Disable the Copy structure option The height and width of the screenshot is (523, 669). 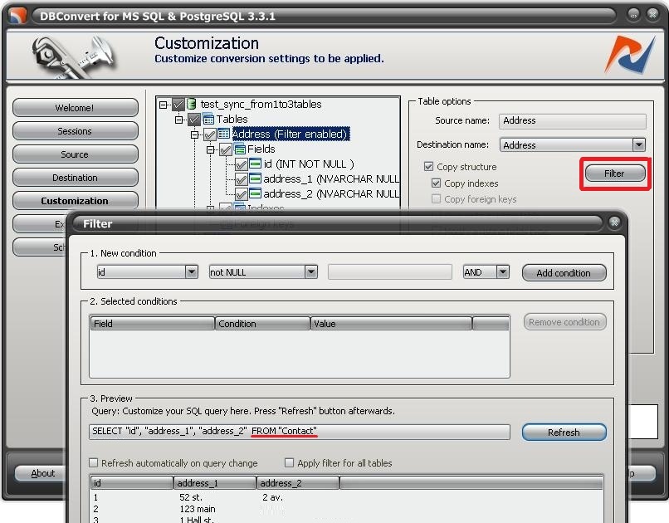tap(429, 166)
